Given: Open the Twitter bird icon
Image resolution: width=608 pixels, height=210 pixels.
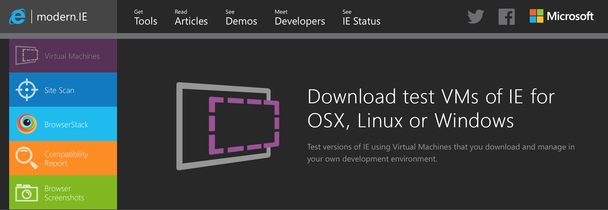Looking at the screenshot, I should coord(476,17).
